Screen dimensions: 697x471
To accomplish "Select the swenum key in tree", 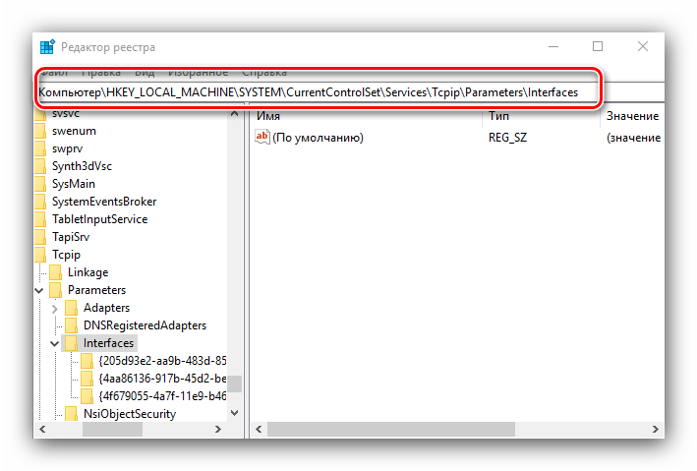I will click(74, 131).
